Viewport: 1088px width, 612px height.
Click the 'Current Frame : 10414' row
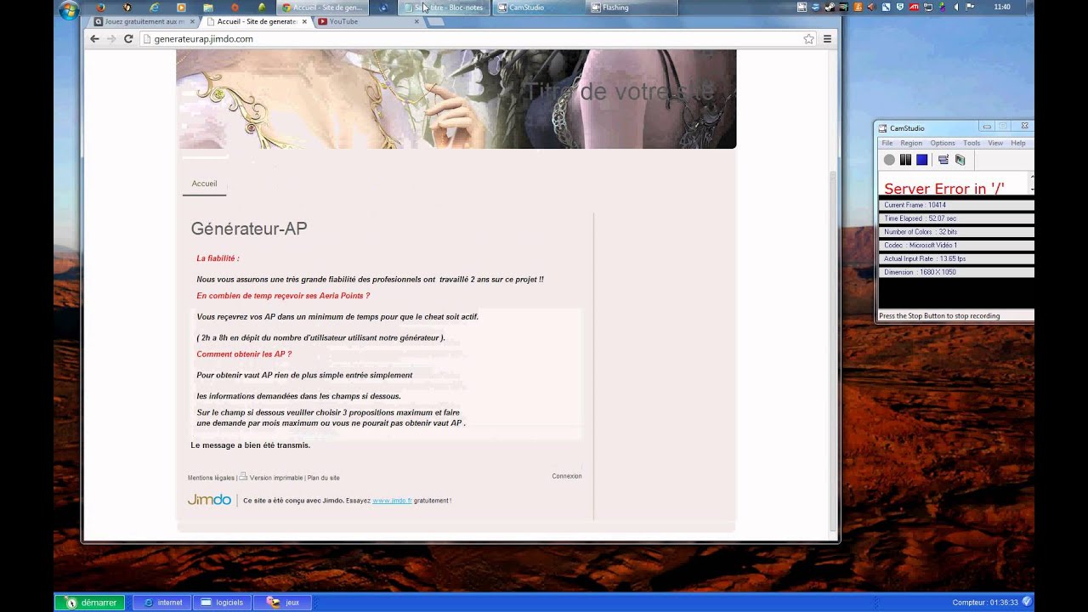pos(955,205)
